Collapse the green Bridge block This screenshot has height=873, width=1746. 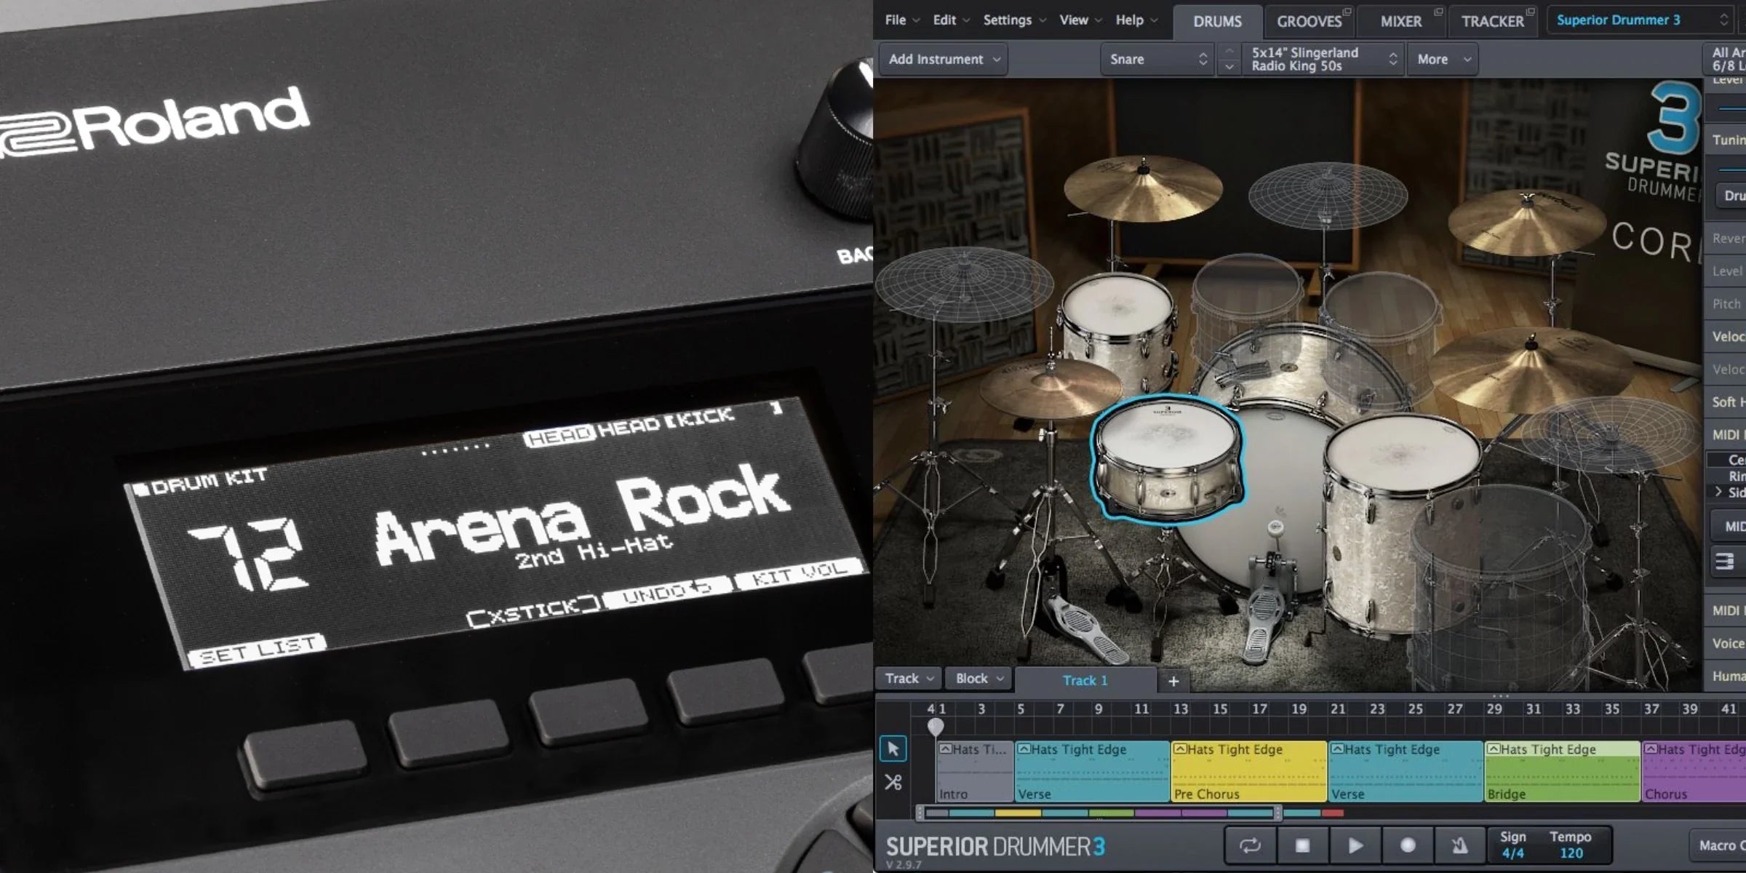1494,749
